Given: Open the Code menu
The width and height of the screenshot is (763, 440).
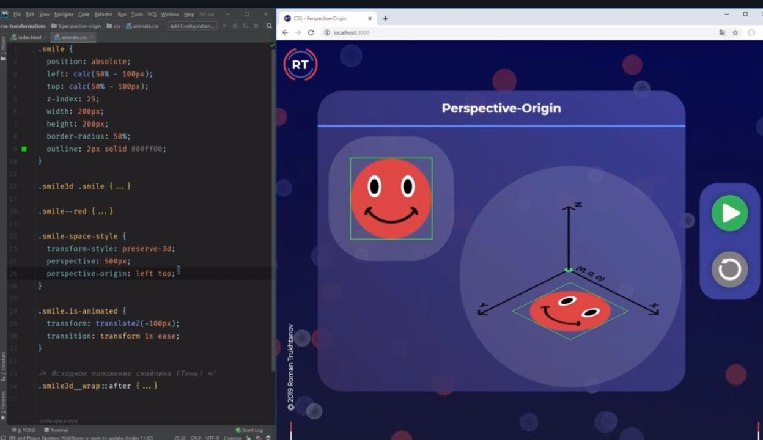Looking at the screenshot, I should click(84, 14).
